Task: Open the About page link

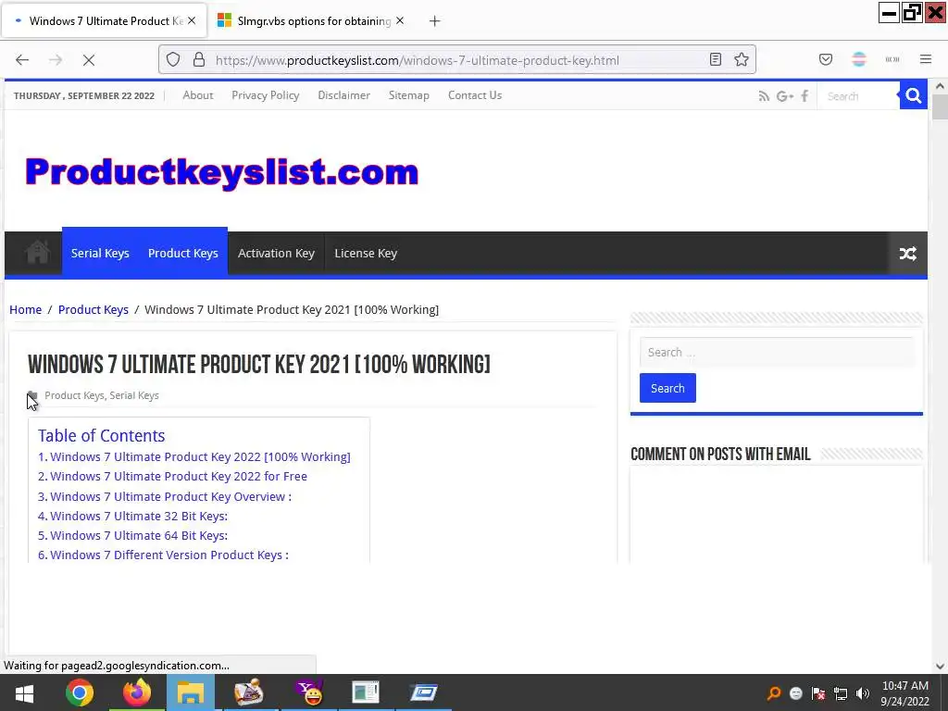Action: click(198, 95)
